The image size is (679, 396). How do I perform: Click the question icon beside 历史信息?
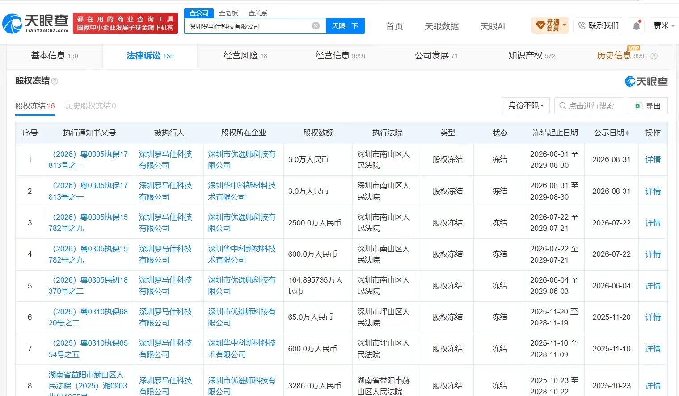(x=654, y=56)
